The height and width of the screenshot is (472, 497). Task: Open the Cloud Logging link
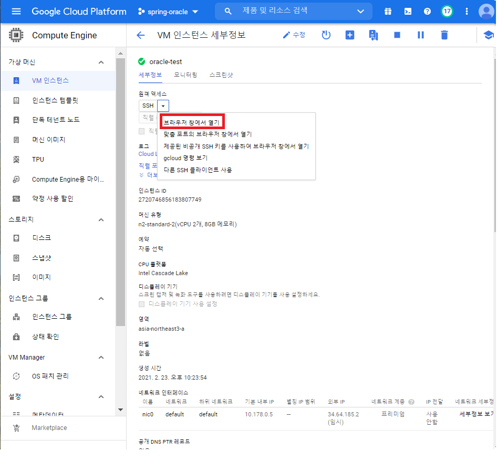click(148, 154)
